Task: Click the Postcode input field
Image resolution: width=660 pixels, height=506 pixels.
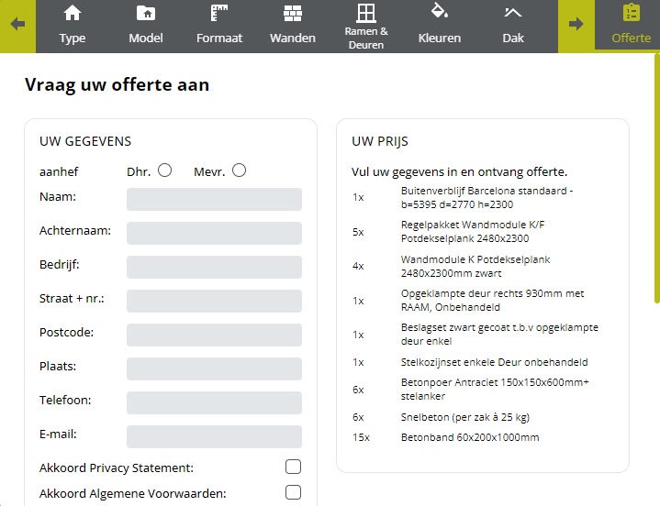Action: (x=214, y=335)
